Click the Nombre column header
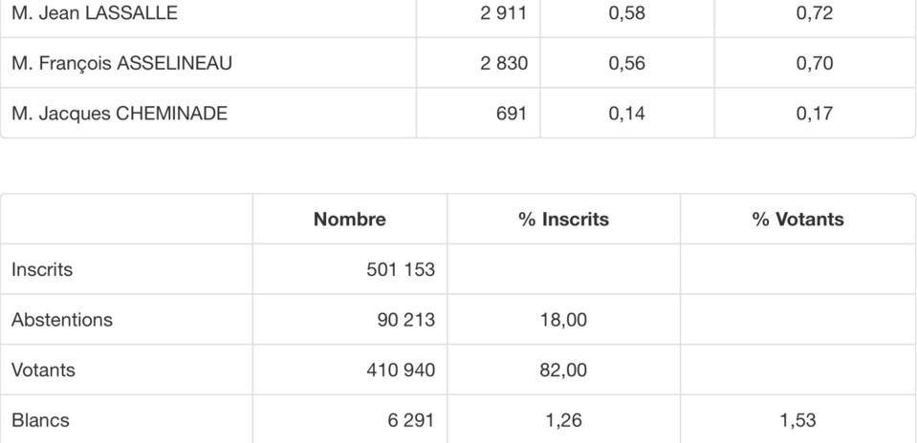 (x=349, y=220)
